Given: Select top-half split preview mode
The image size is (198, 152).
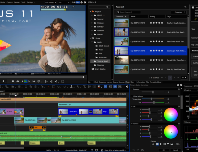Looking at the screenshot, I should 168,144.
